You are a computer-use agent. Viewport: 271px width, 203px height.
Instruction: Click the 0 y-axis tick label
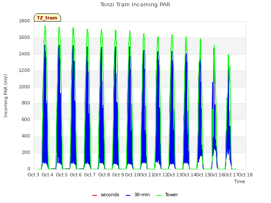pos(29,169)
